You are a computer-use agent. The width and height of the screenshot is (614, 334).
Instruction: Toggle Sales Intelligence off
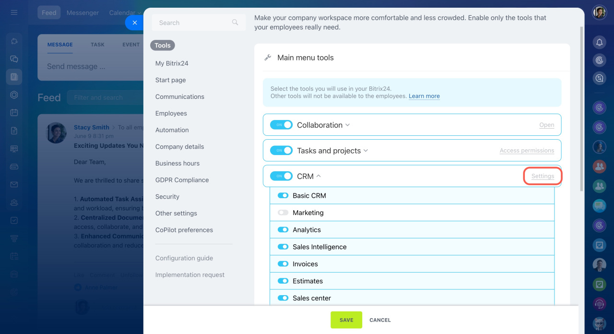[283, 247]
